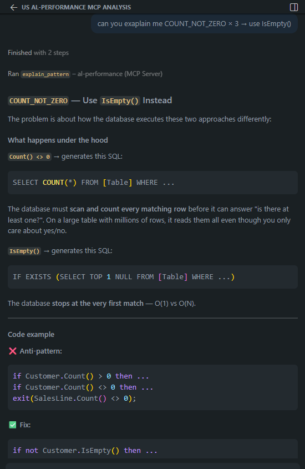305x469 pixels.
Task: Click the 'Count() <> 0' inline code chip
Action: 29,157
